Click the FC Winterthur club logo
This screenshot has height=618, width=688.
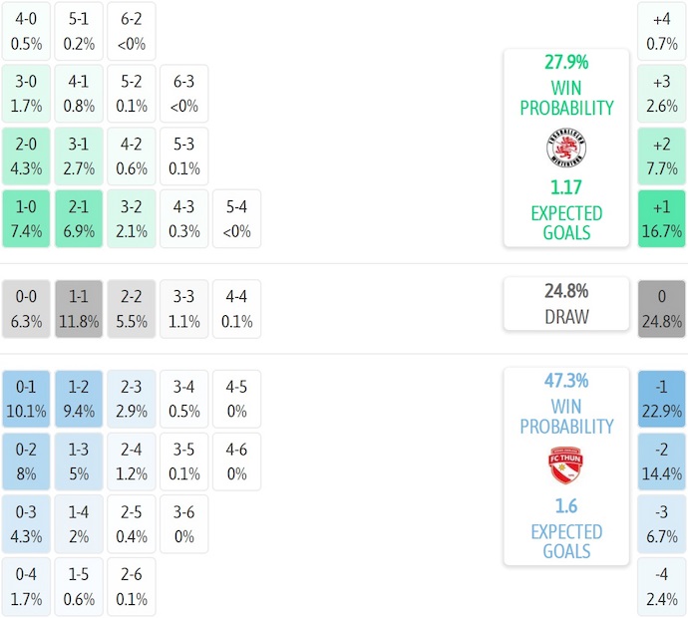[565, 149]
